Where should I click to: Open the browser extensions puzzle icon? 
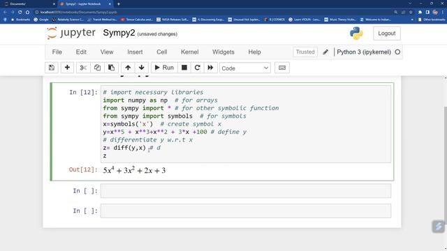420,13
